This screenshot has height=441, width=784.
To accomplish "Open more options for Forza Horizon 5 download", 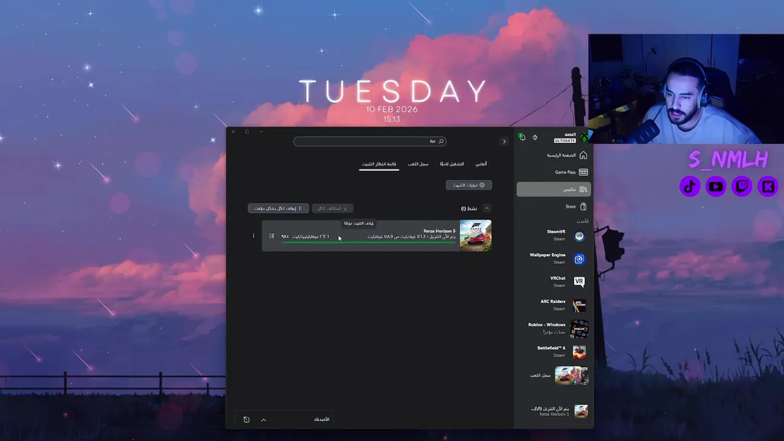I will tap(253, 236).
